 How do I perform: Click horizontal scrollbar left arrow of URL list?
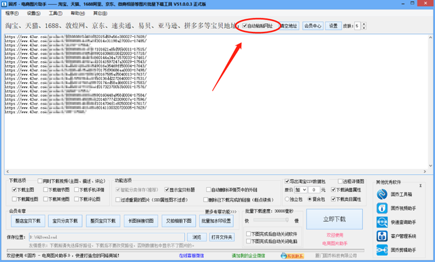point(7,171)
